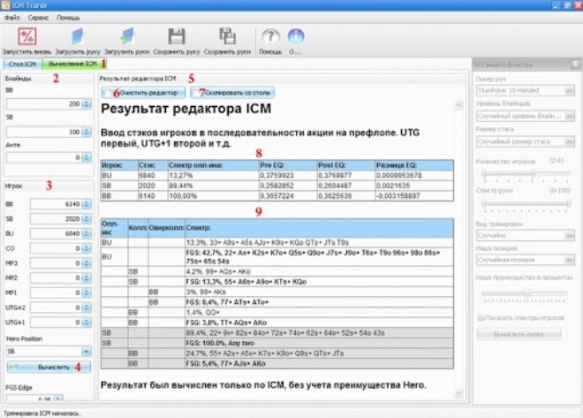Image resolution: width=583 pixels, height=418 pixels.
Task: Open the Наша позиция dropdown
Action: point(526,260)
